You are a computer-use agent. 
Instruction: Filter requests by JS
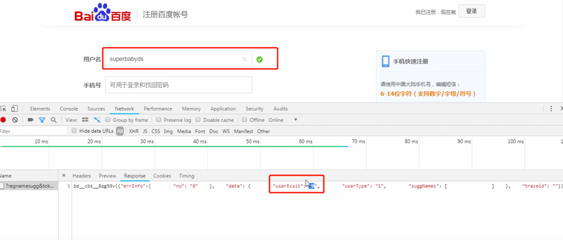pyautogui.click(x=145, y=131)
